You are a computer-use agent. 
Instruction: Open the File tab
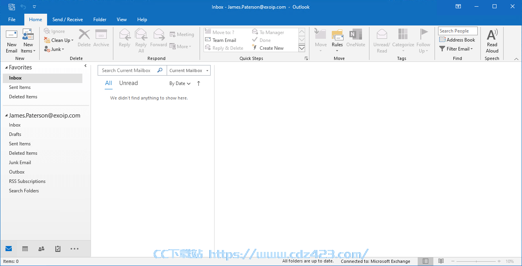[12, 19]
